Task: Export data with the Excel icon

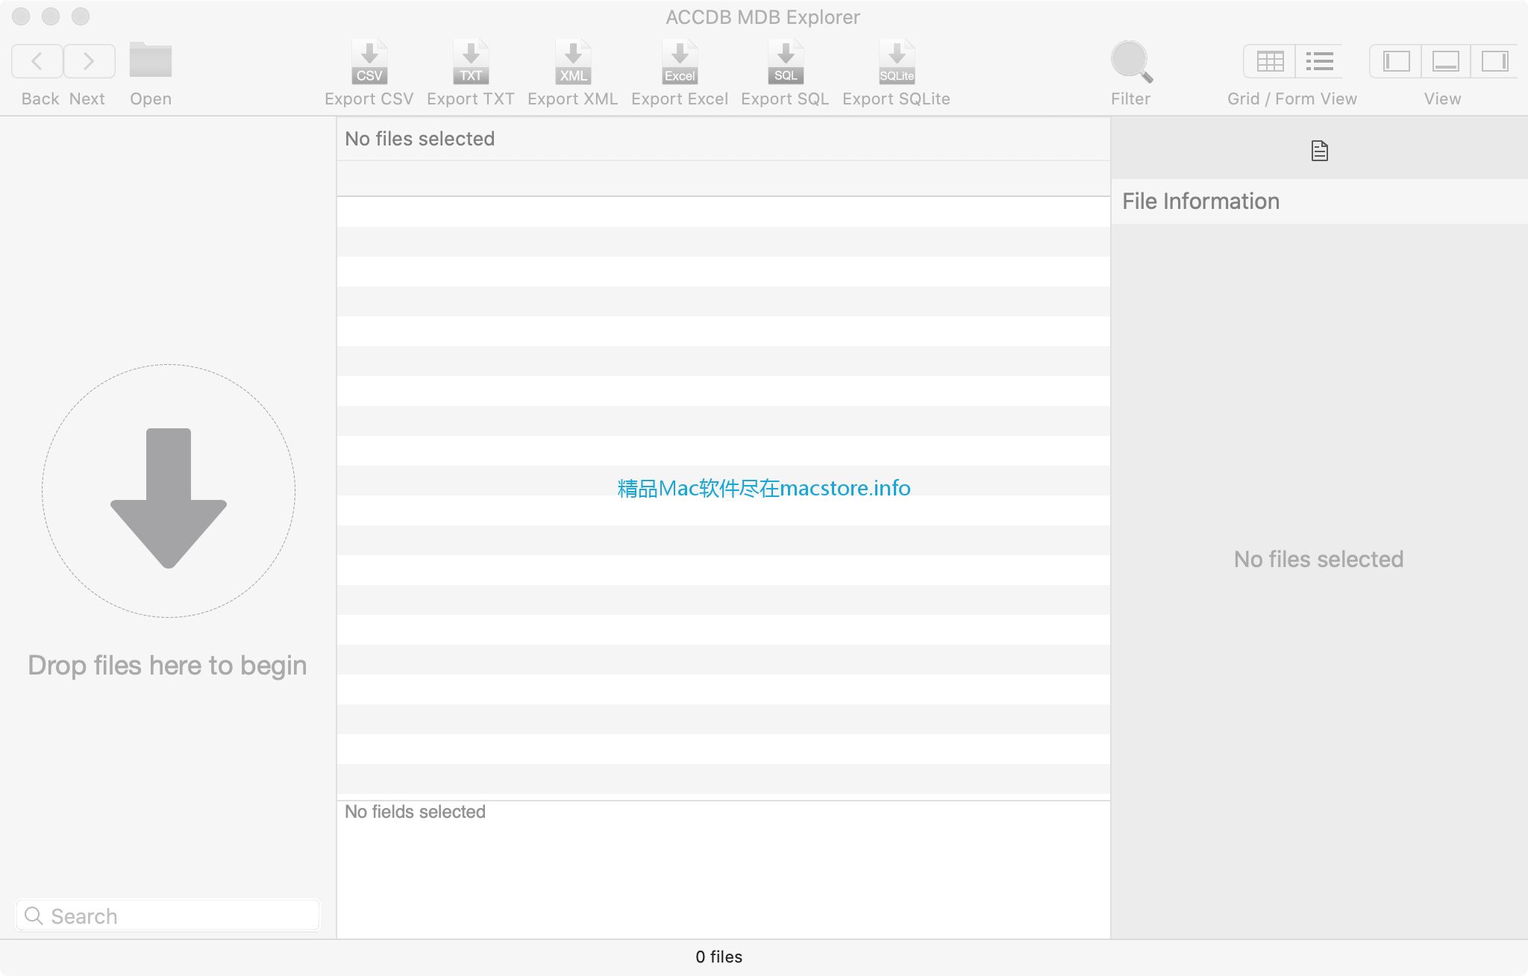Action: coord(680,61)
